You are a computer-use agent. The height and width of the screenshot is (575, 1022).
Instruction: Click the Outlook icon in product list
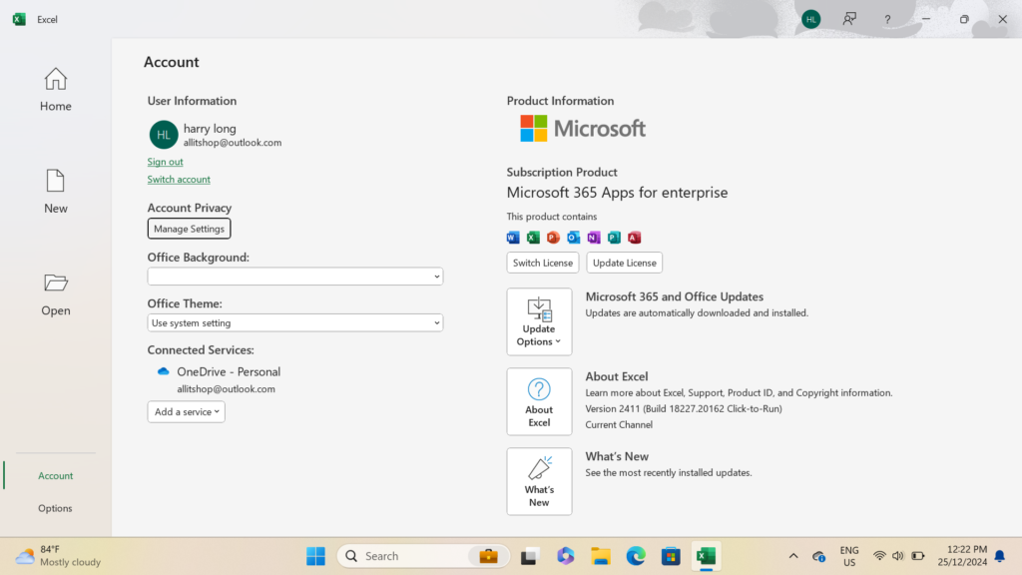574,238
